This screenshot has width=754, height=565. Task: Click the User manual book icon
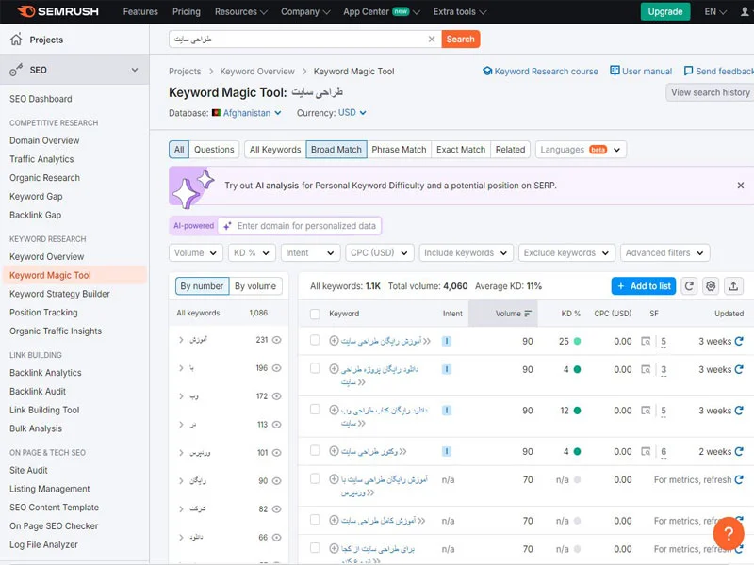(615, 71)
